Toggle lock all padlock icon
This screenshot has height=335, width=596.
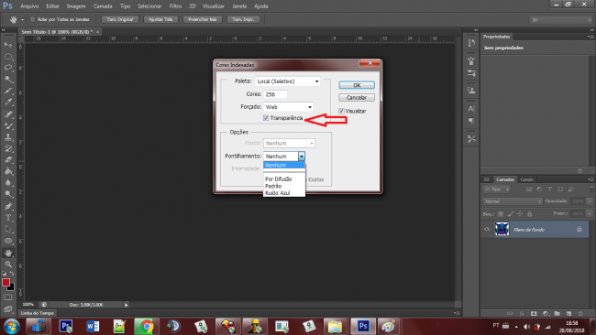point(529,214)
